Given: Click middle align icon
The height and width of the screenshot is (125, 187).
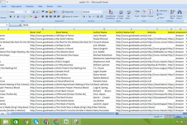Looking at the screenshot, I should click(x=47, y=12).
